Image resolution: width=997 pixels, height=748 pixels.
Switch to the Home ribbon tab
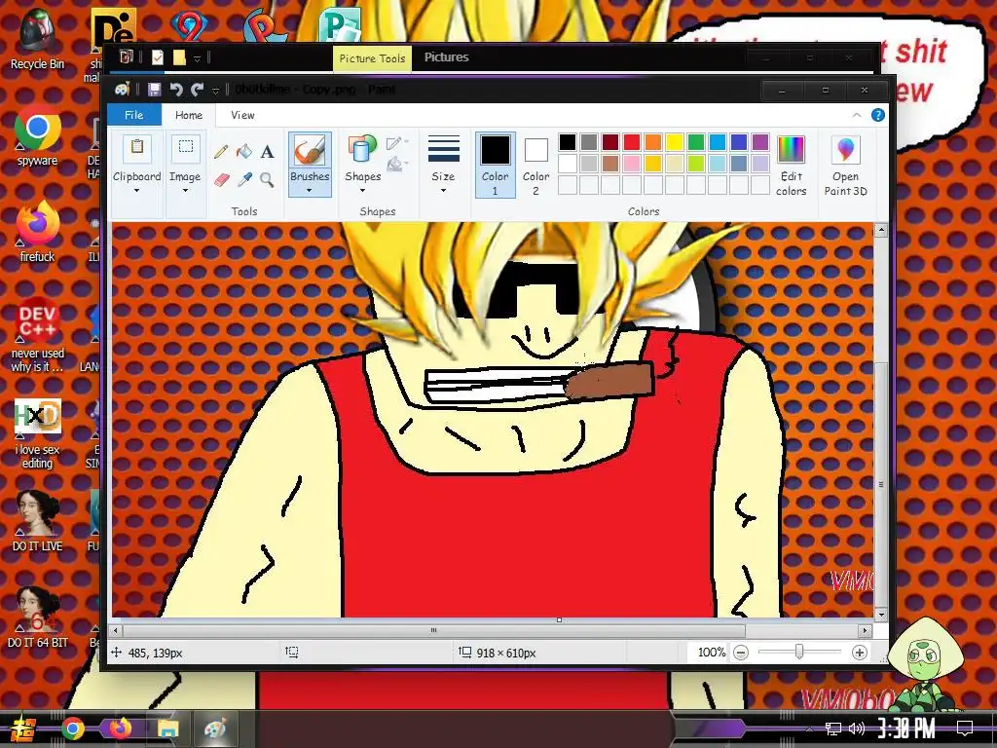pyautogui.click(x=189, y=115)
